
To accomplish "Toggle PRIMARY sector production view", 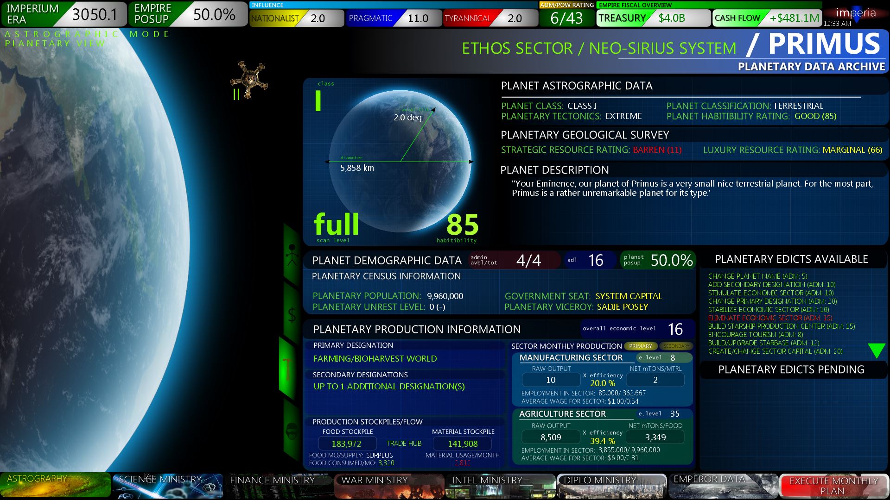I will (x=640, y=346).
